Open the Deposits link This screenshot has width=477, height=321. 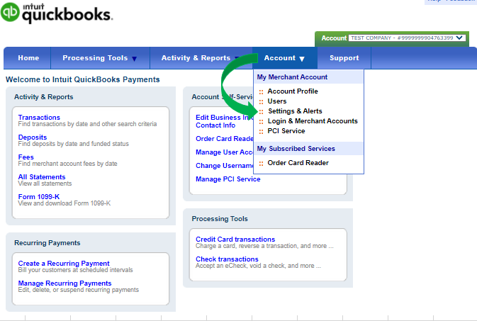pyautogui.click(x=32, y=137)
